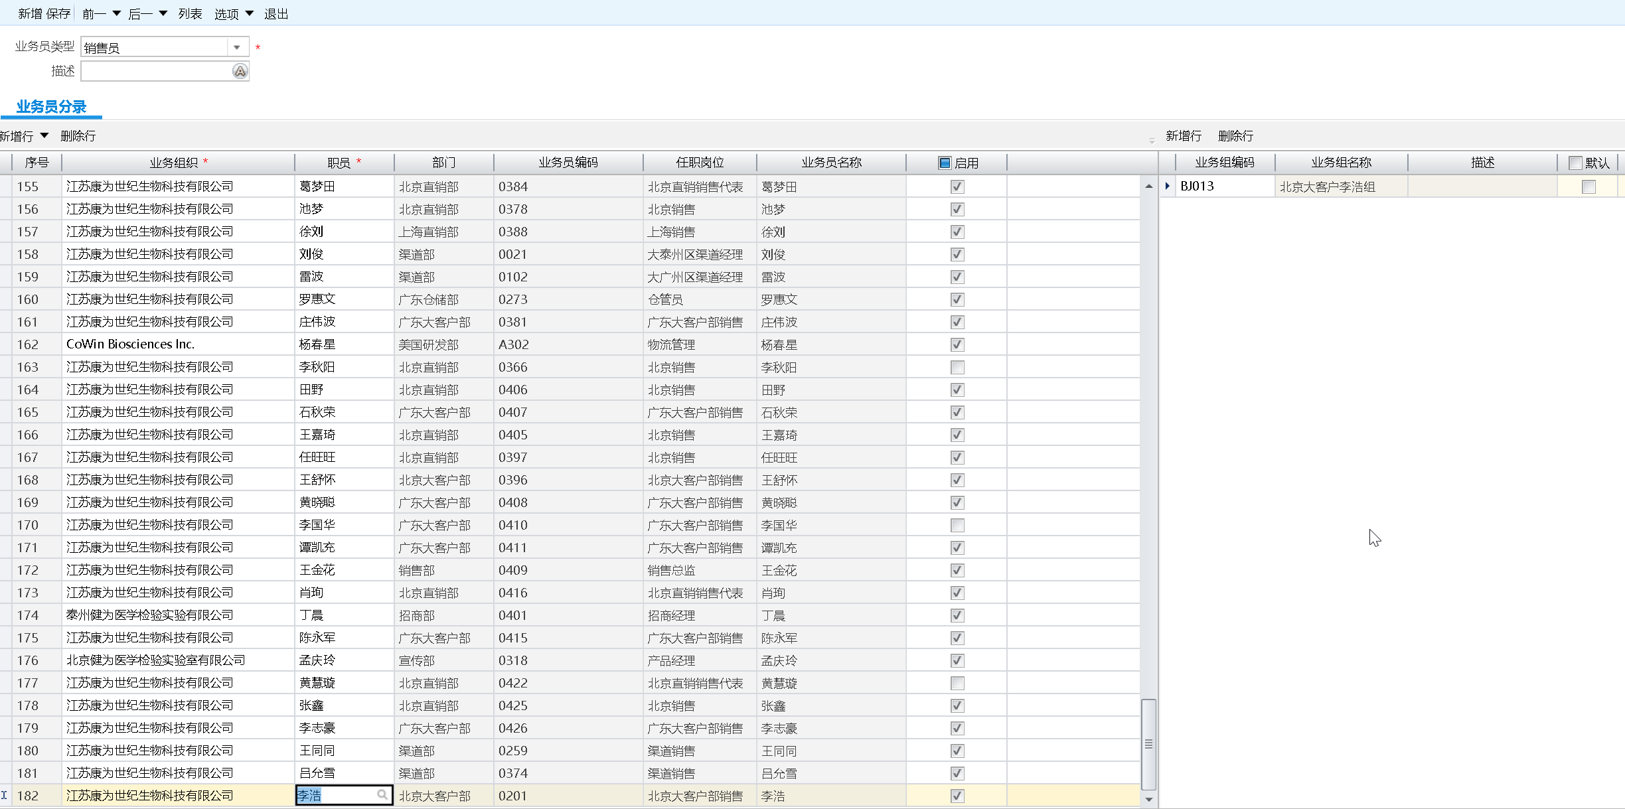This screenshot has height=809, width=1625.
Task: Click the 美国研发部 department cell
Action: 443,344
